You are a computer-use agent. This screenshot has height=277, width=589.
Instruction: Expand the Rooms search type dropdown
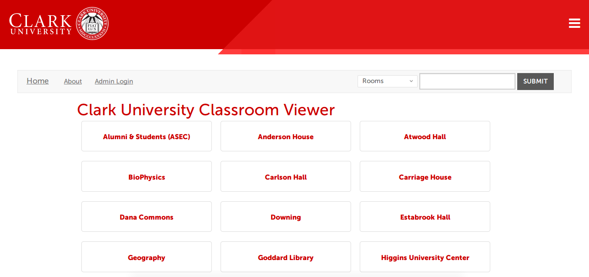[388, 81]
